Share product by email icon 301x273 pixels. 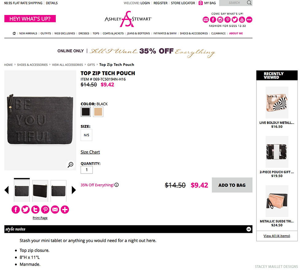55,210
